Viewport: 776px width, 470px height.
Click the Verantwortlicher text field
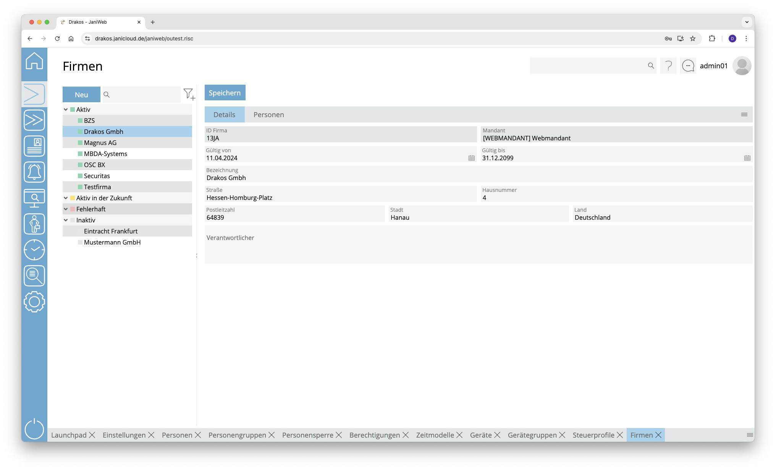(478, 248)
